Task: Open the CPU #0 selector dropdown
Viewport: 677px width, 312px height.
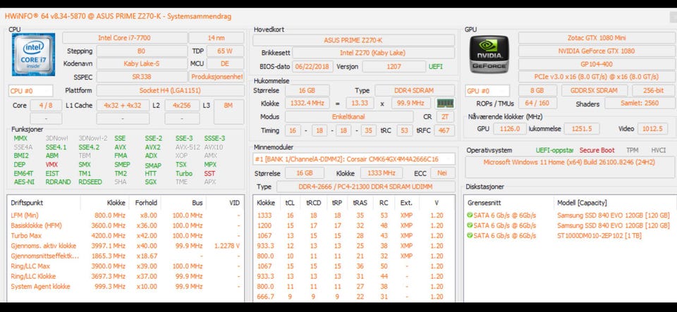Action: 30,91
